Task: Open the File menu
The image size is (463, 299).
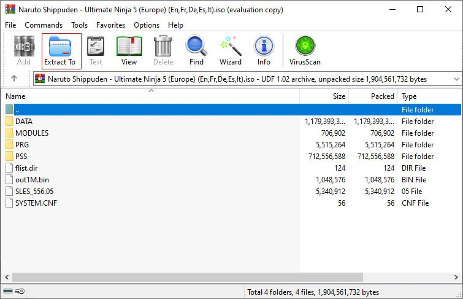Action: (10, 25)
